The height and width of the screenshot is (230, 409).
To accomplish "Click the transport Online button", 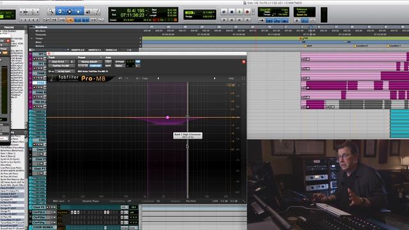I will tap(224, 11).
